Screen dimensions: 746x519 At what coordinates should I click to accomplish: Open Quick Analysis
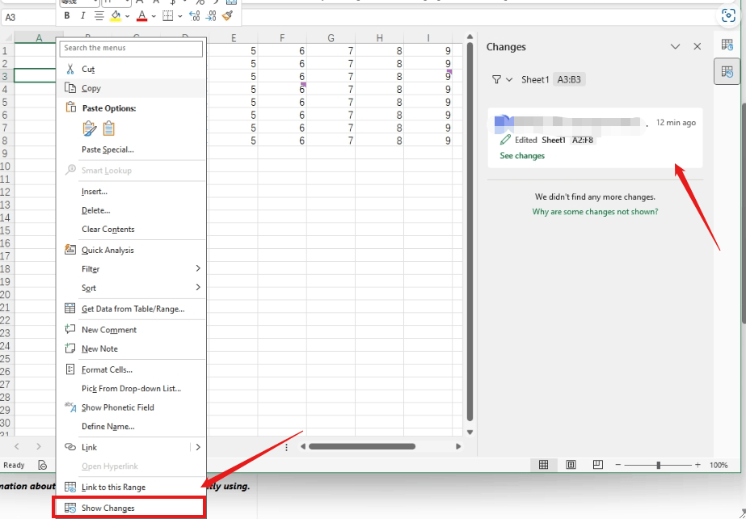131,251
